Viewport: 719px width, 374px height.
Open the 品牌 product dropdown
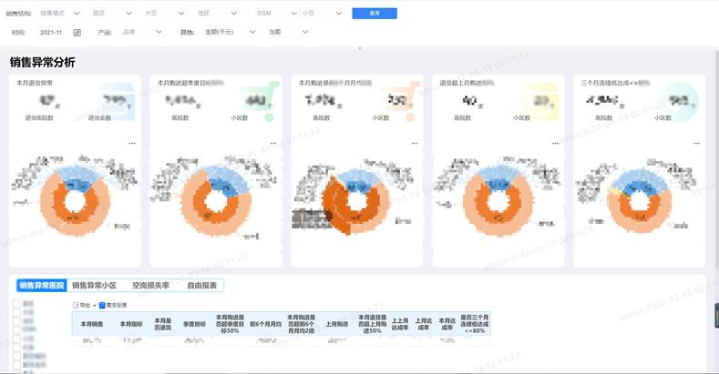click(x=141, y=32)
